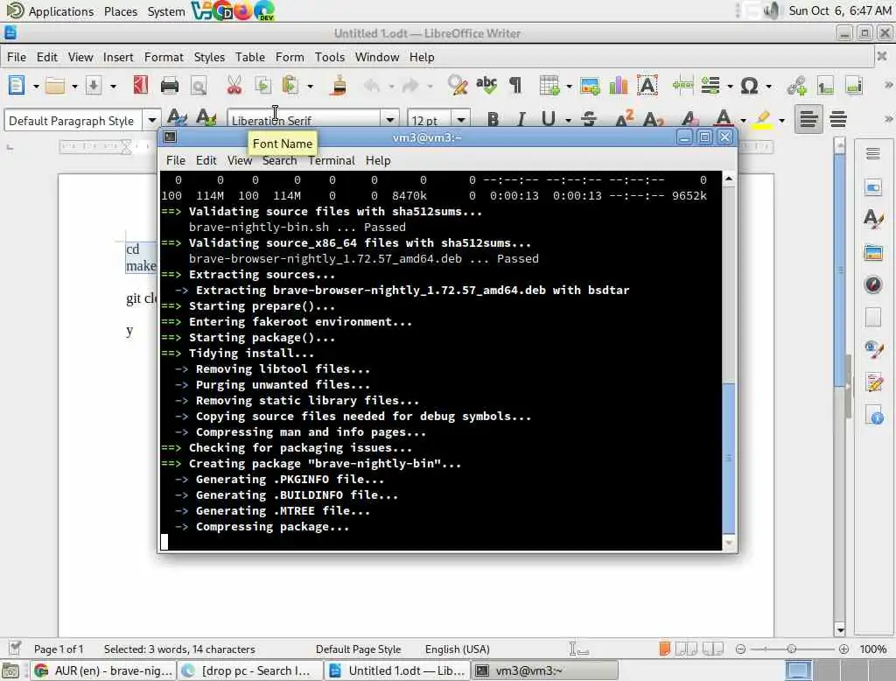Open Search menu in terminal window
The width and height of the screenshot is (896, 681).
pos(279,161)
